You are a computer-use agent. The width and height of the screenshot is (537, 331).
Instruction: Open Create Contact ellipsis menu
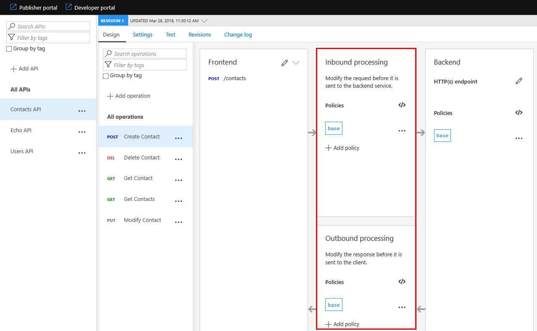pyautogui.click(x=179, y=138)
